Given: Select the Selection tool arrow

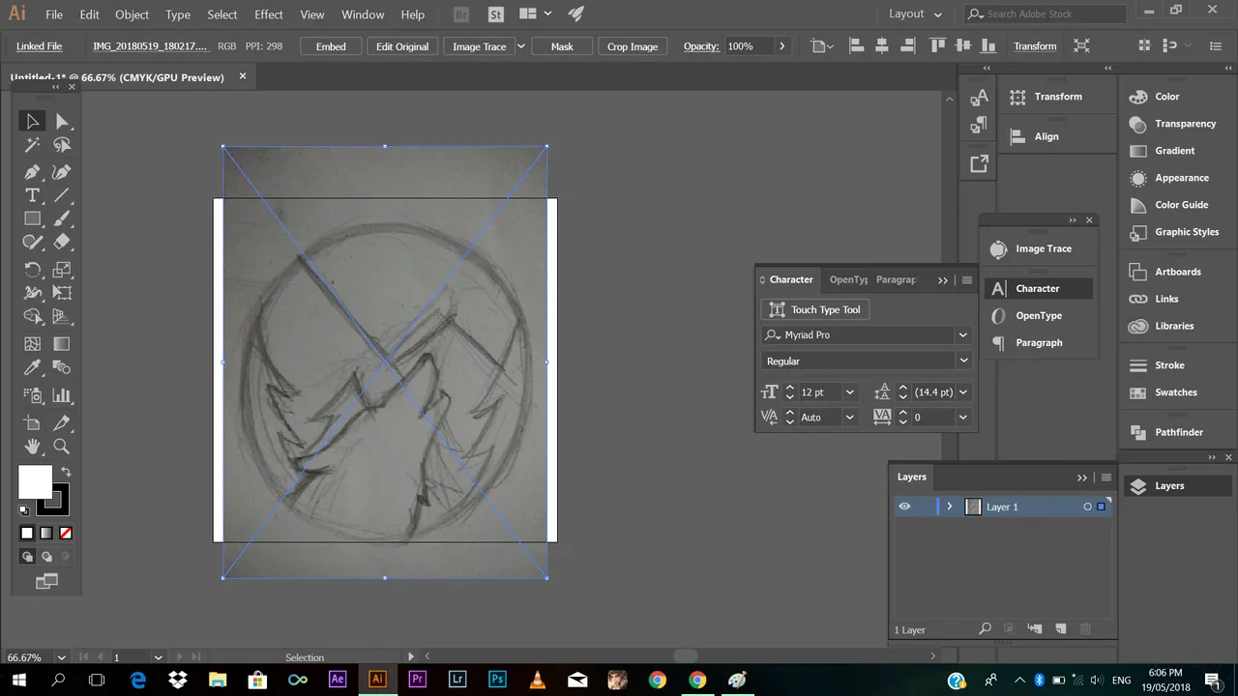Looking at the screenshot, I should click(32, 121).
